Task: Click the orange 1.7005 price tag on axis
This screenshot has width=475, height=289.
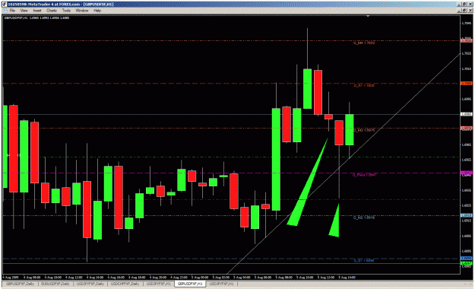Action: [466, 84]
